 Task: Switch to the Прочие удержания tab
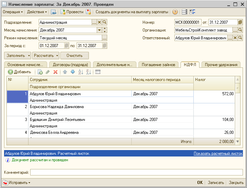tap(221, 65)
